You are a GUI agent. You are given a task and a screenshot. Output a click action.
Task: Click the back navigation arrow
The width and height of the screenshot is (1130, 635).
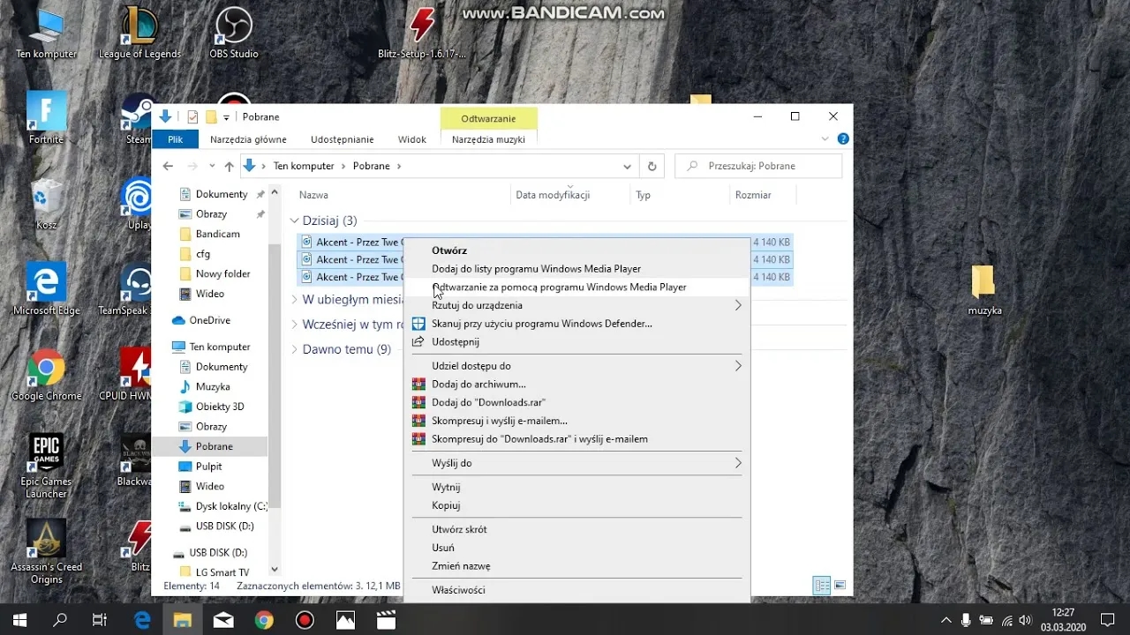point(168,166)
